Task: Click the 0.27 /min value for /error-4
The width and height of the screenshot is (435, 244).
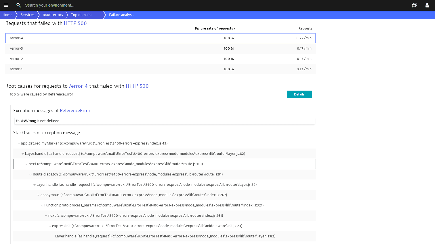Action: point(304,38)
